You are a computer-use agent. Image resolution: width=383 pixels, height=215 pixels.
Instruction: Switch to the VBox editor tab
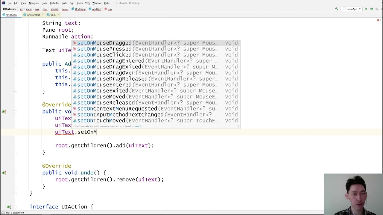point(53,15)
